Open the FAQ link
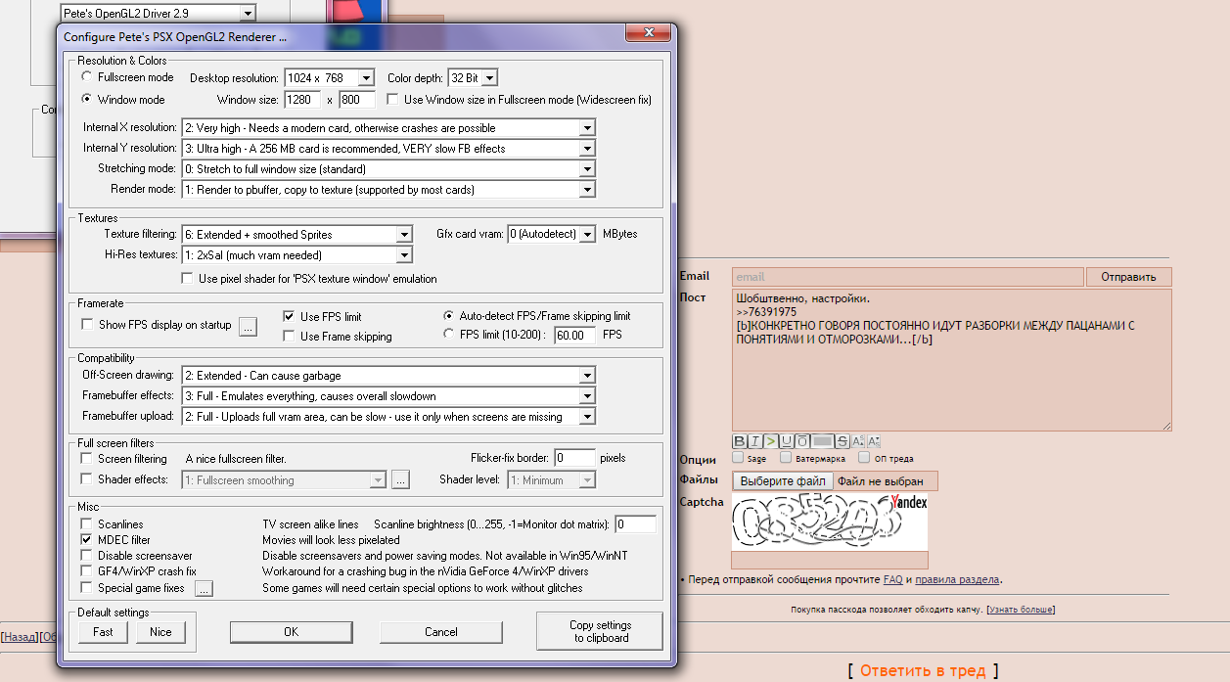Viewport: 1230px width, 682px height. tap(892, 579)
